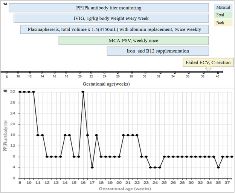Click the y-axis value 28 in chart 1B
The height and width of the screenshot is (193, 235).
12,103
